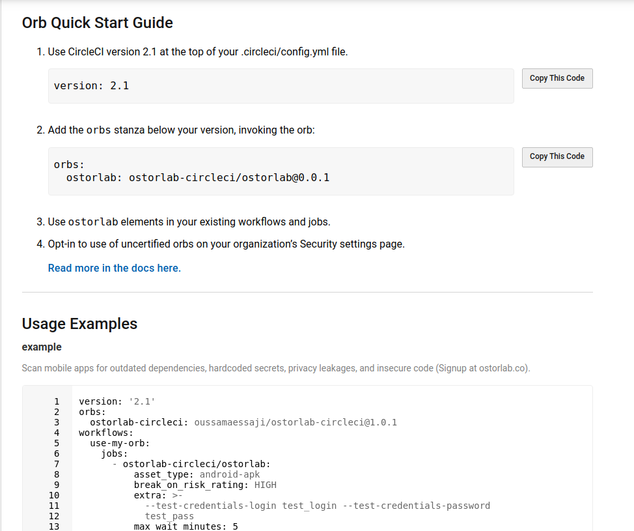Click the 'max_wait_minutes: 5' line
This screenshot has width=634, height=531.
pos(186,526)
